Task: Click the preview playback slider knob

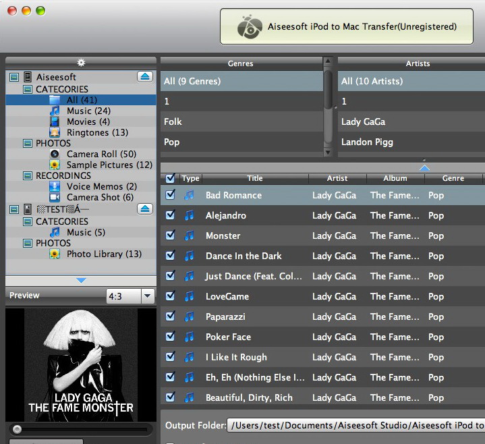Action: (x=17, y=429)
